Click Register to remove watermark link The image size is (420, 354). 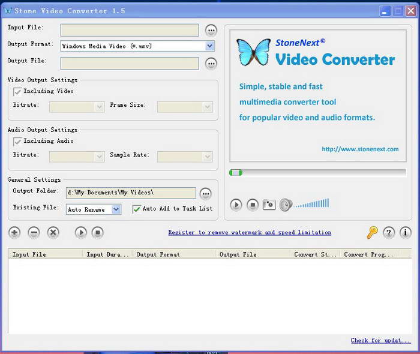click(x=250, y=232)
